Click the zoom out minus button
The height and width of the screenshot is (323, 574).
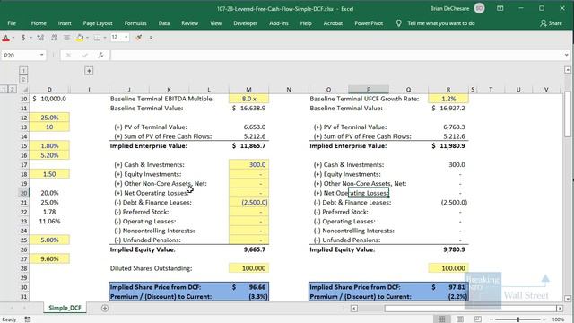tap(491, 319)
